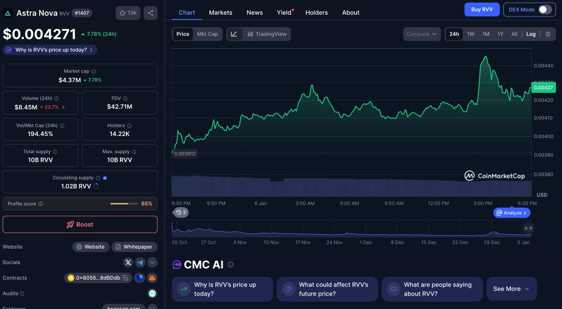The width and height of the screenshot is (562, 309).
Task: Select the line chart icon
Action: [x=234, y=34]
